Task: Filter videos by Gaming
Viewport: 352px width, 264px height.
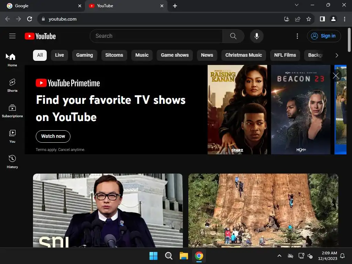Action: 85,55
